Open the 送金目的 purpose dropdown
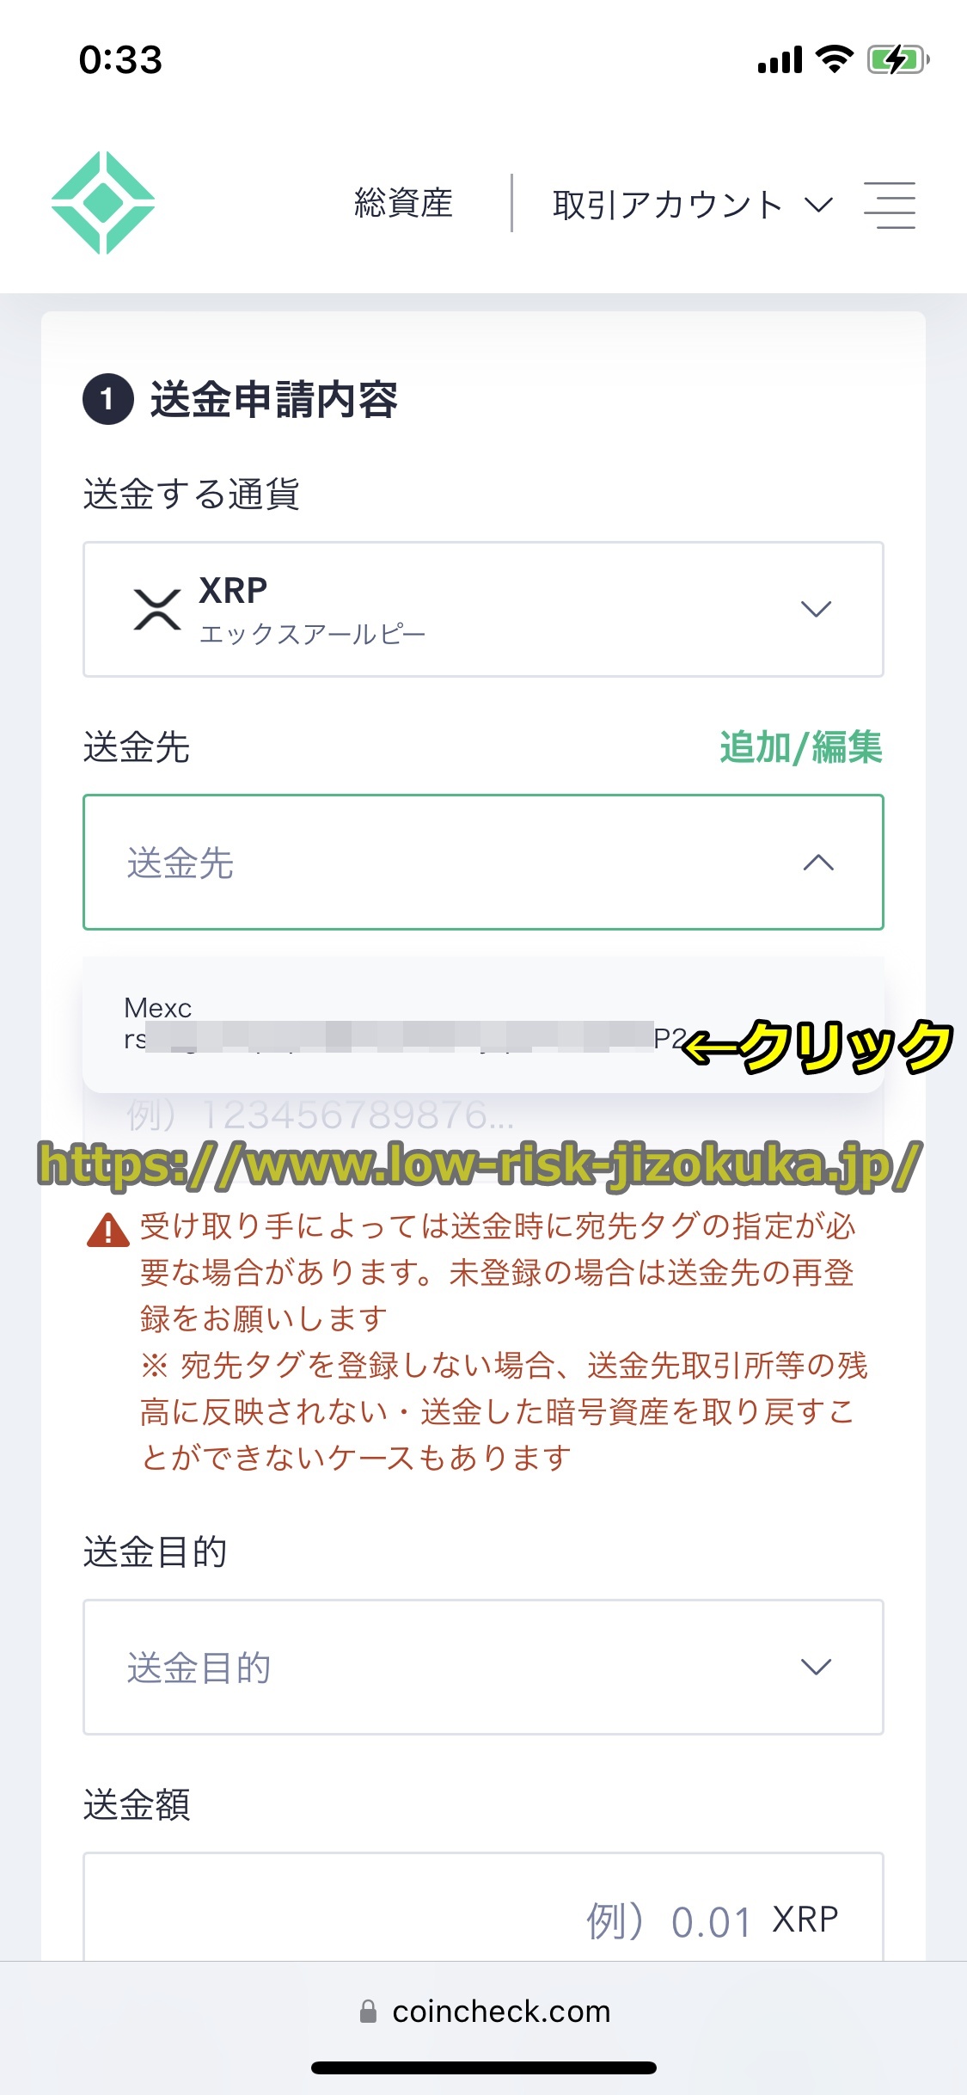967x2095 pixels. tap(483, 1667)
